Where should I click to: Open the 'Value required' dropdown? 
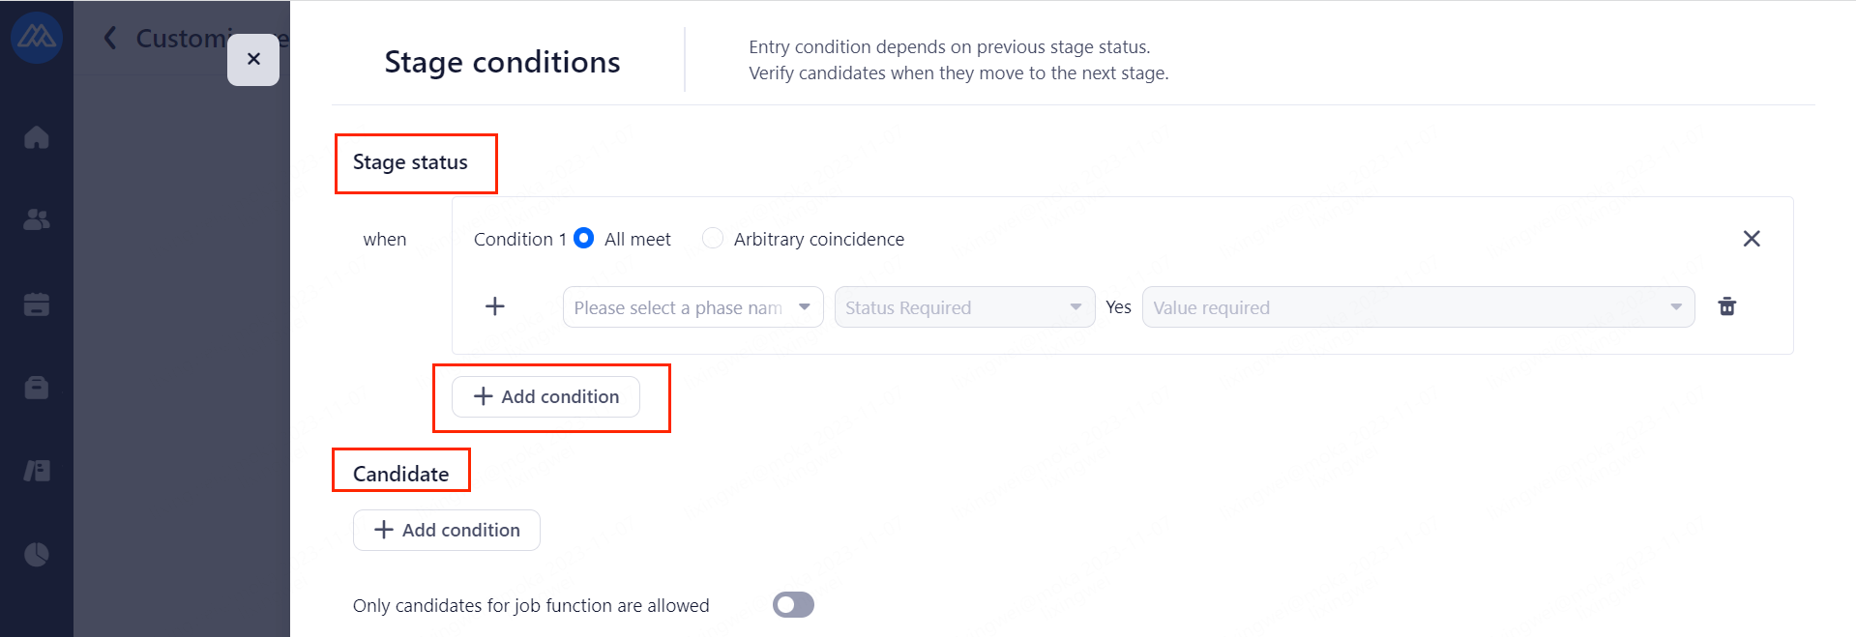coord(1417,307)
